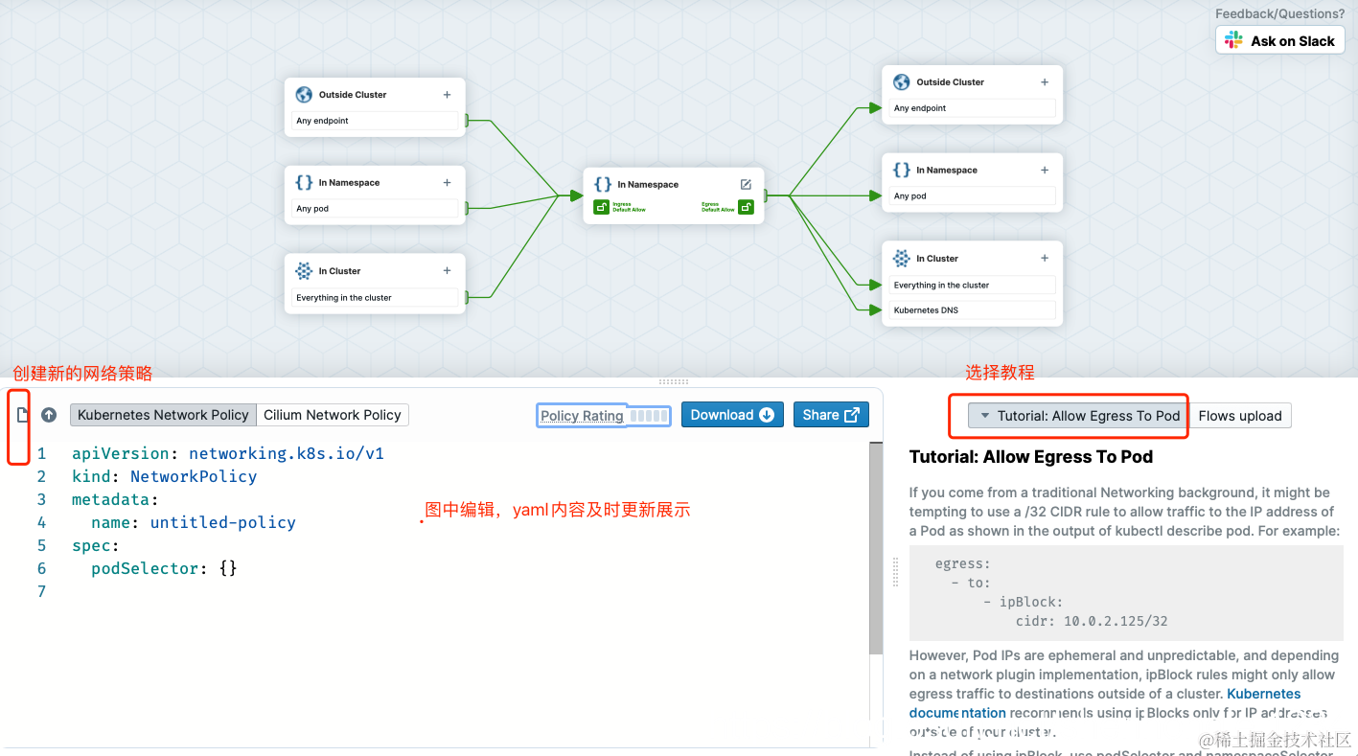Click the Download button
The width and height of the screenshot is (1358, 756).
click(732, 414)
